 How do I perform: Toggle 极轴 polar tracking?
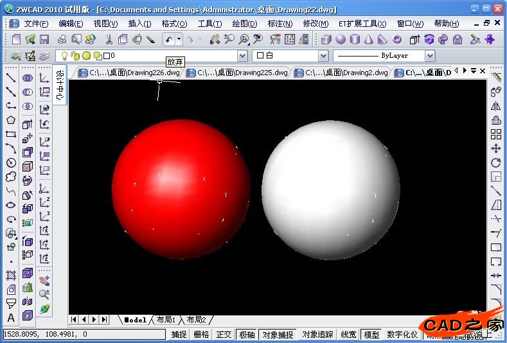247,334
